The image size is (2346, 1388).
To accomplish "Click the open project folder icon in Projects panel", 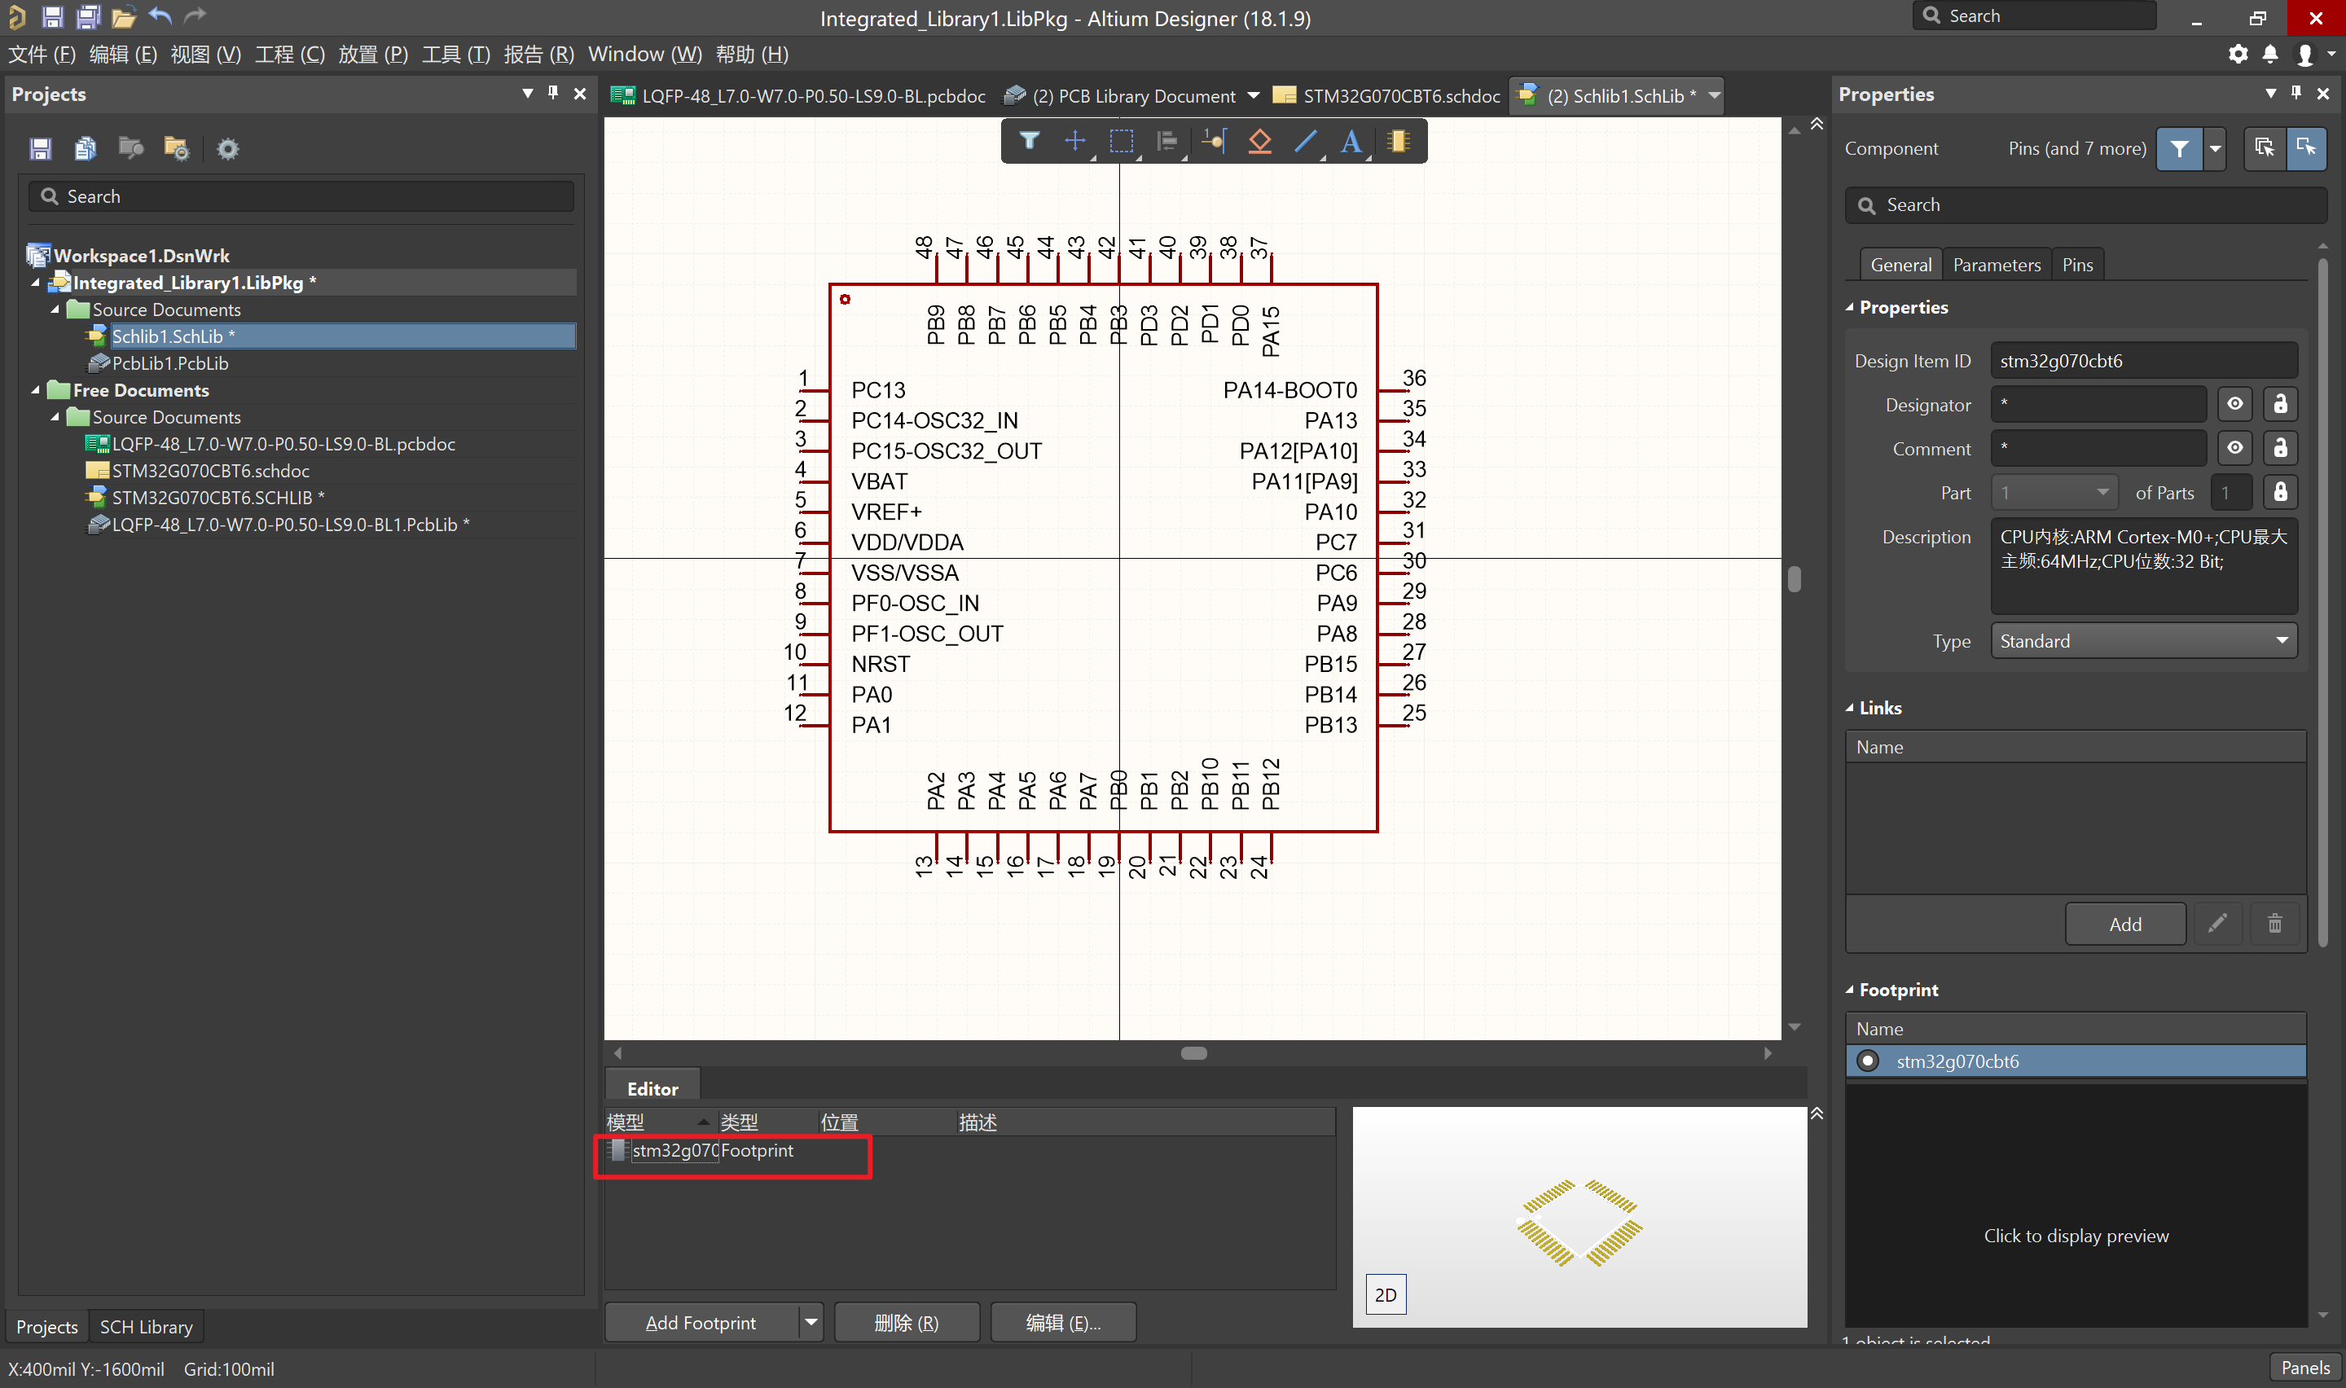I will 131,147.
